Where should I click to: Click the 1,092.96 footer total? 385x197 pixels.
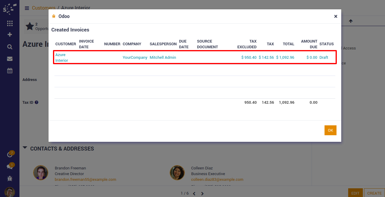tap(287, 103)
